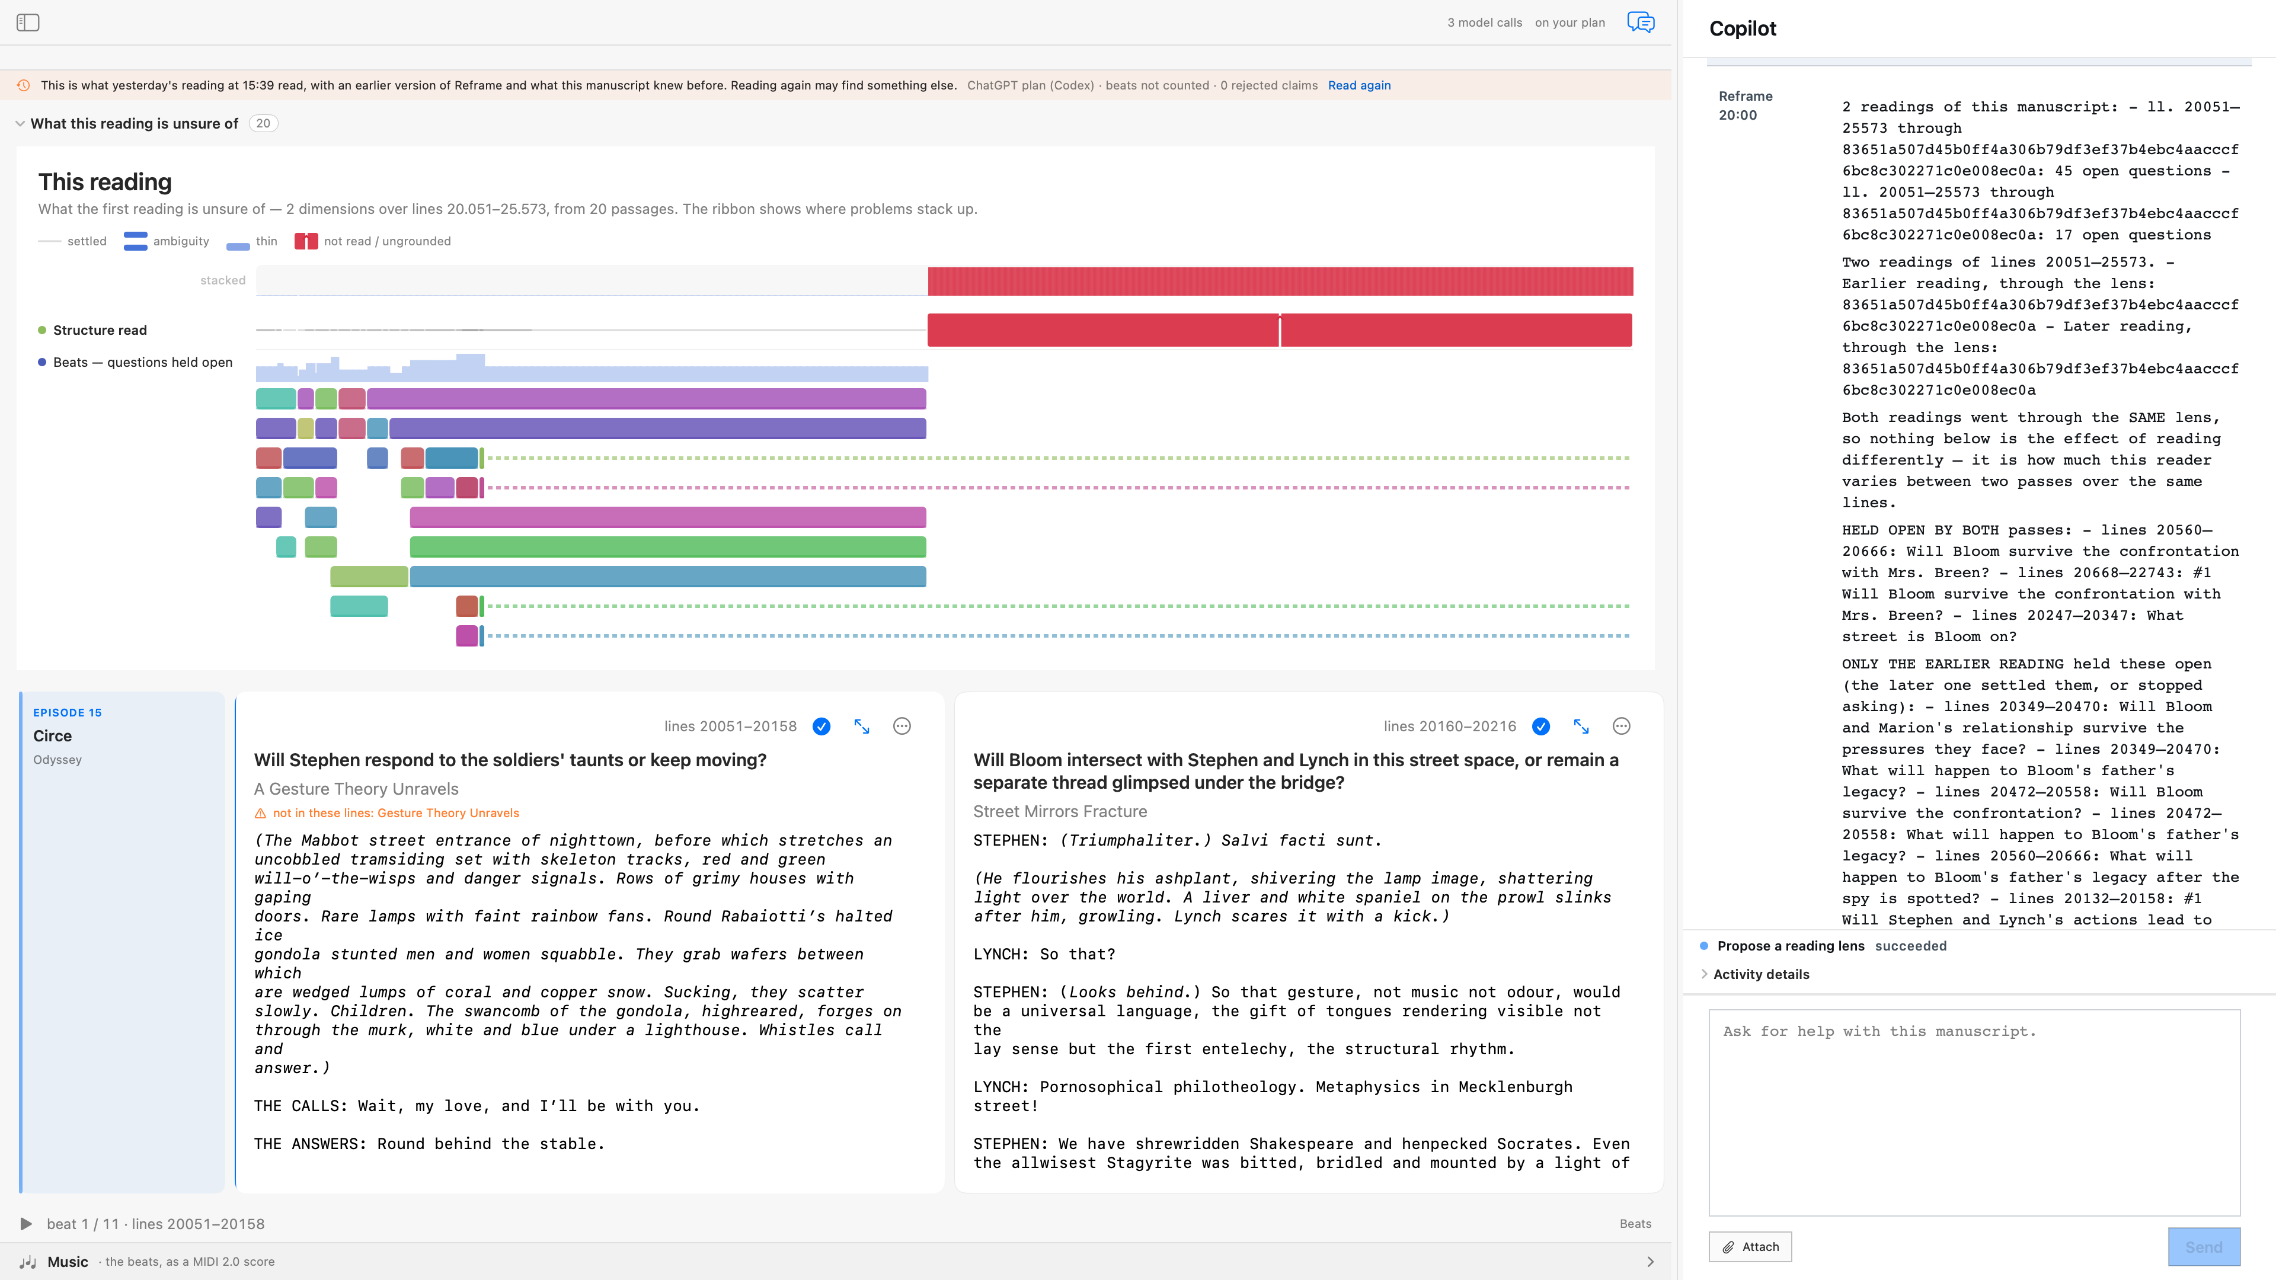Click ChatGPT plan (Codex) banner text
The image size is (2276, 1280).
coord(1030,86)
